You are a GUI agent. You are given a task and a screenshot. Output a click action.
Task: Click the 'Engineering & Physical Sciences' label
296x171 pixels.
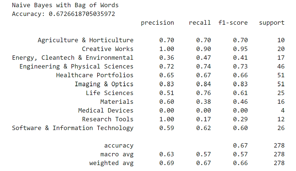point(76,66)
